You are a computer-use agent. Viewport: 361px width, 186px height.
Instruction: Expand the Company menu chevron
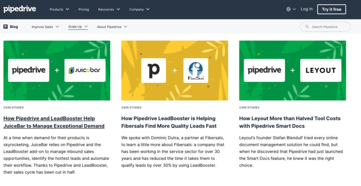[x=148, y=9]
